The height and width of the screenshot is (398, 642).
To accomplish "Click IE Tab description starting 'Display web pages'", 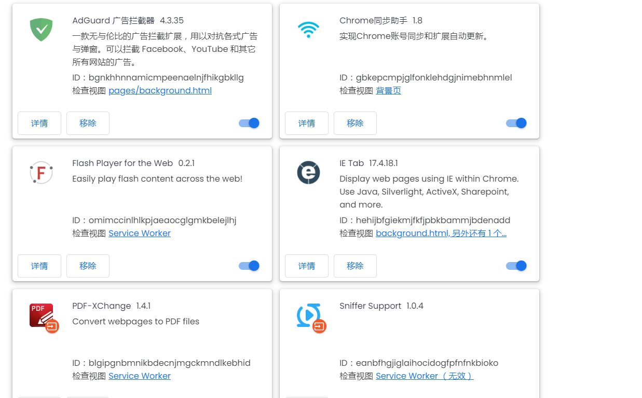I will pyautogui.click(x=429, y=191).
